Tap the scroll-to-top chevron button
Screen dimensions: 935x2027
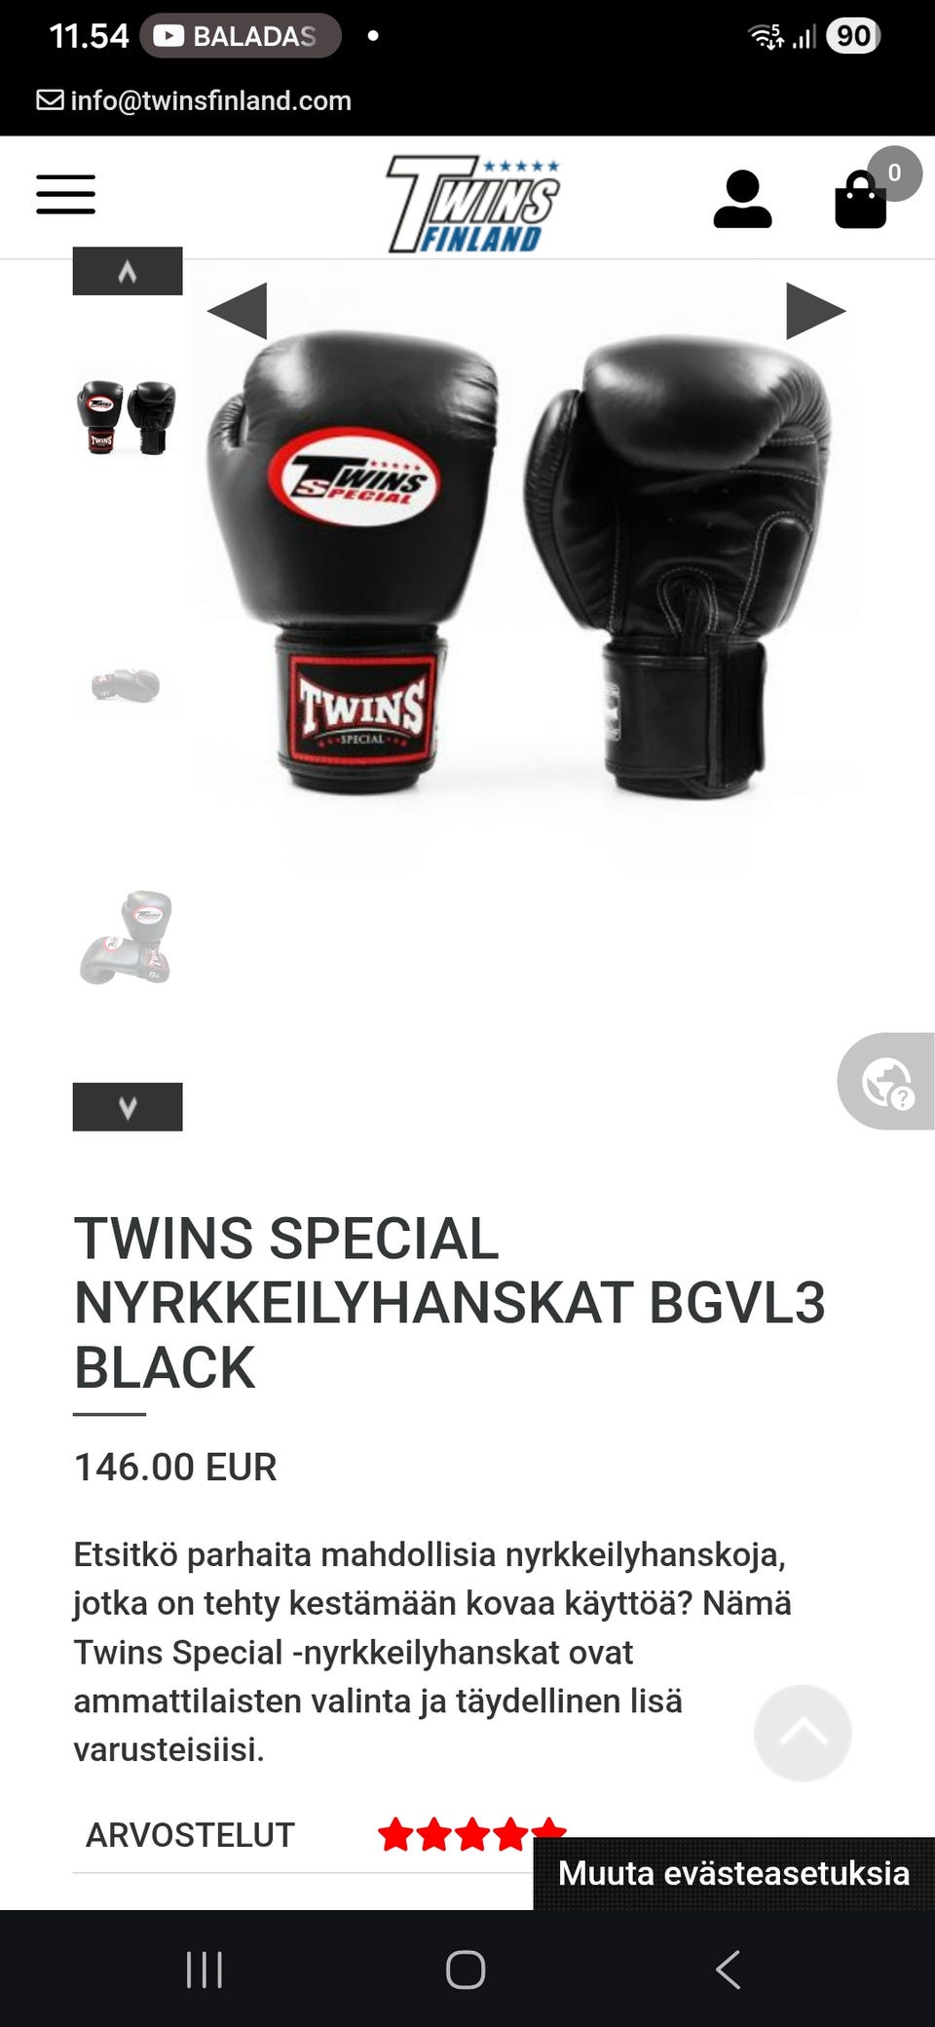click(803, 1733)
